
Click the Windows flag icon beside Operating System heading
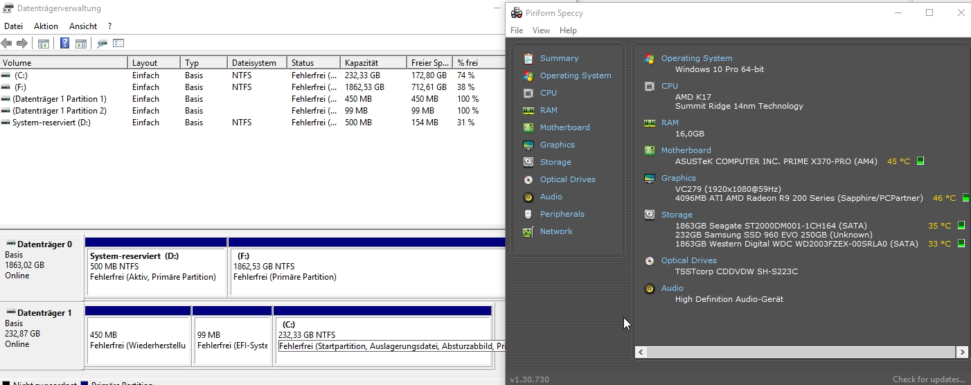coord(650,58)
